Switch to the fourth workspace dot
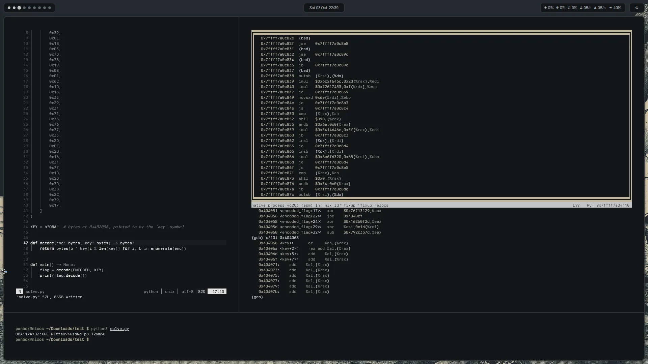Screen dimensions: 648x364 point(24,8)
